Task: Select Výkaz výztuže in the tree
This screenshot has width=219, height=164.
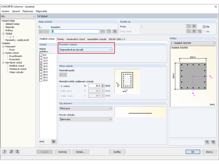Action: coord(16,72)
